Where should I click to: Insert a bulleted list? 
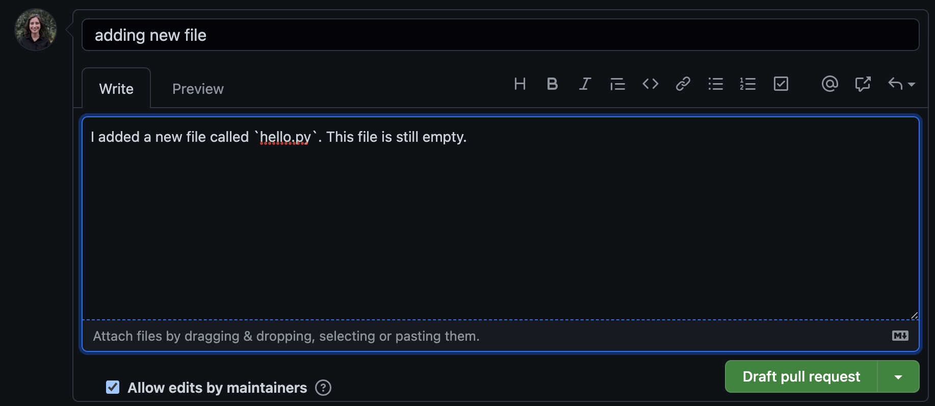[715, 84]
